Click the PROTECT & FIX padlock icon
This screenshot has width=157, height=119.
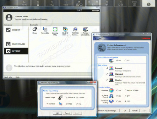click(x=8, y=44)
